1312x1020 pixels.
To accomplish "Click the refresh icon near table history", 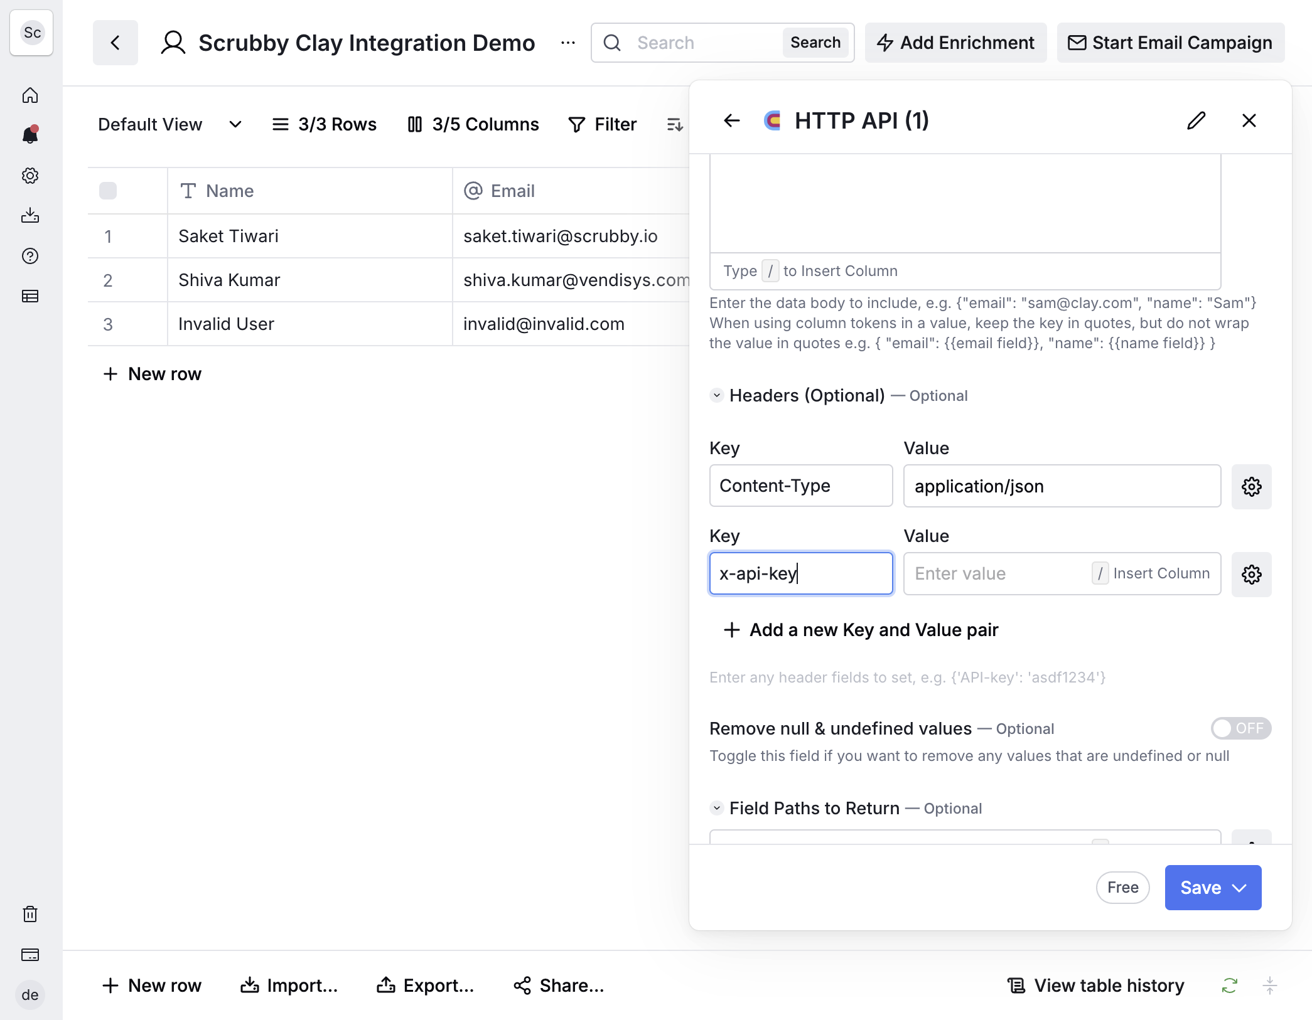I will coord(1230,985).
